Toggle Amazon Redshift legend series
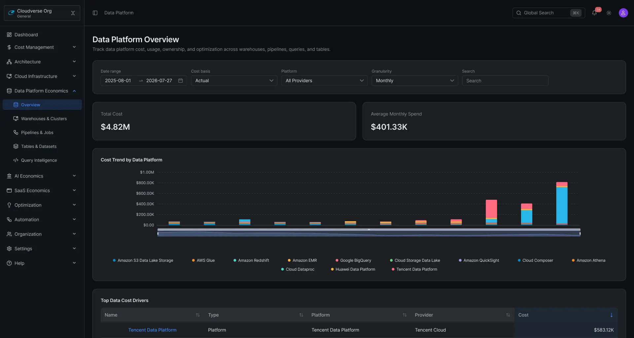The image size is (634, 338). click(x=251, y=260)
